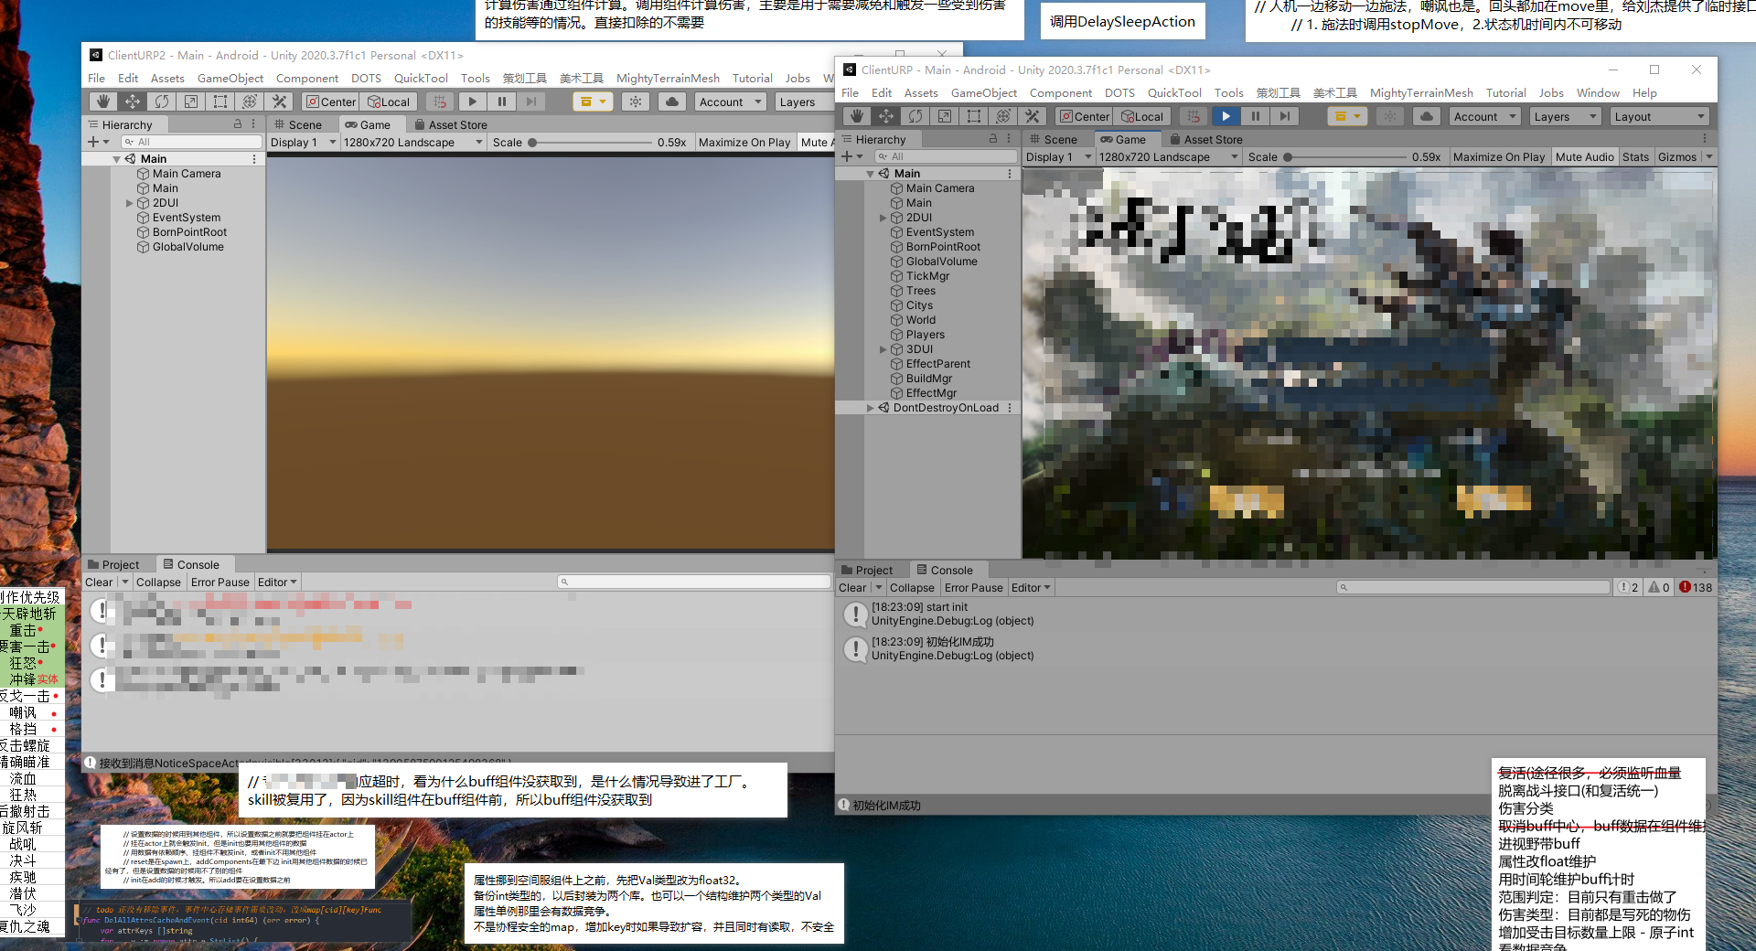The image size is (1756, 951).
Task: Click Pause button in ClientURP window
Action: [x=1256, y=116]
